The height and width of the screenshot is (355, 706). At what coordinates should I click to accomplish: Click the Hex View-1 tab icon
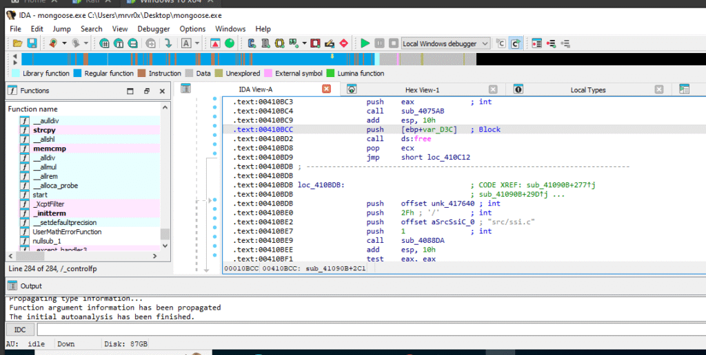352,89
